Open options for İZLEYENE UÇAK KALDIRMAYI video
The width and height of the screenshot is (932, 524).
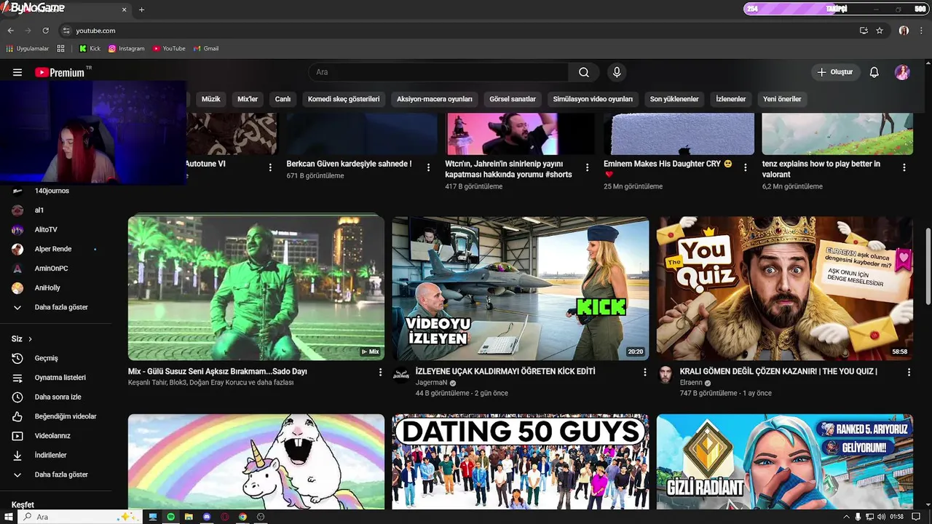(644, 372)
